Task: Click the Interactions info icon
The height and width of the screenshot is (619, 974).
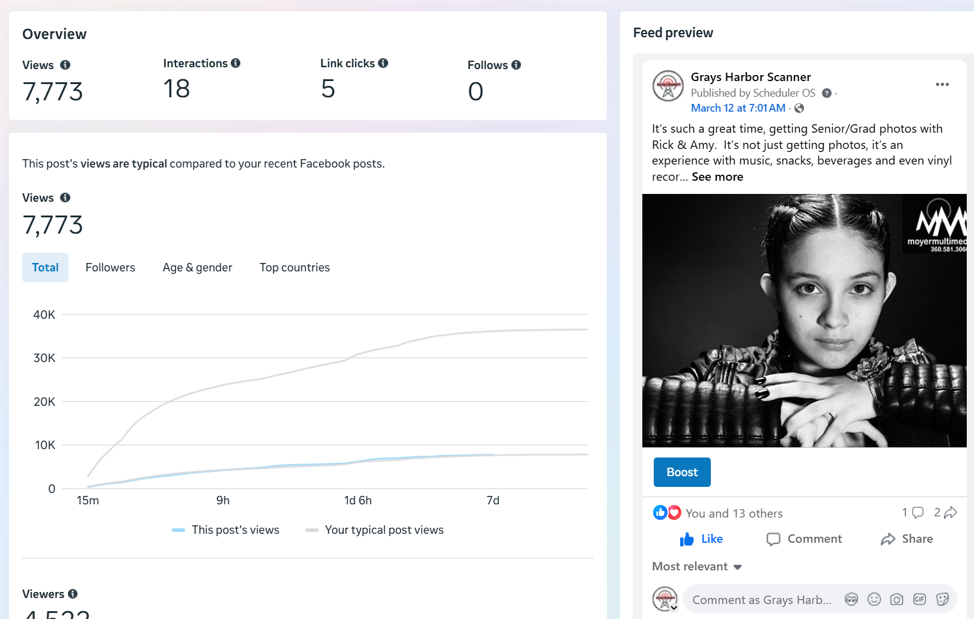Action: 236,63
